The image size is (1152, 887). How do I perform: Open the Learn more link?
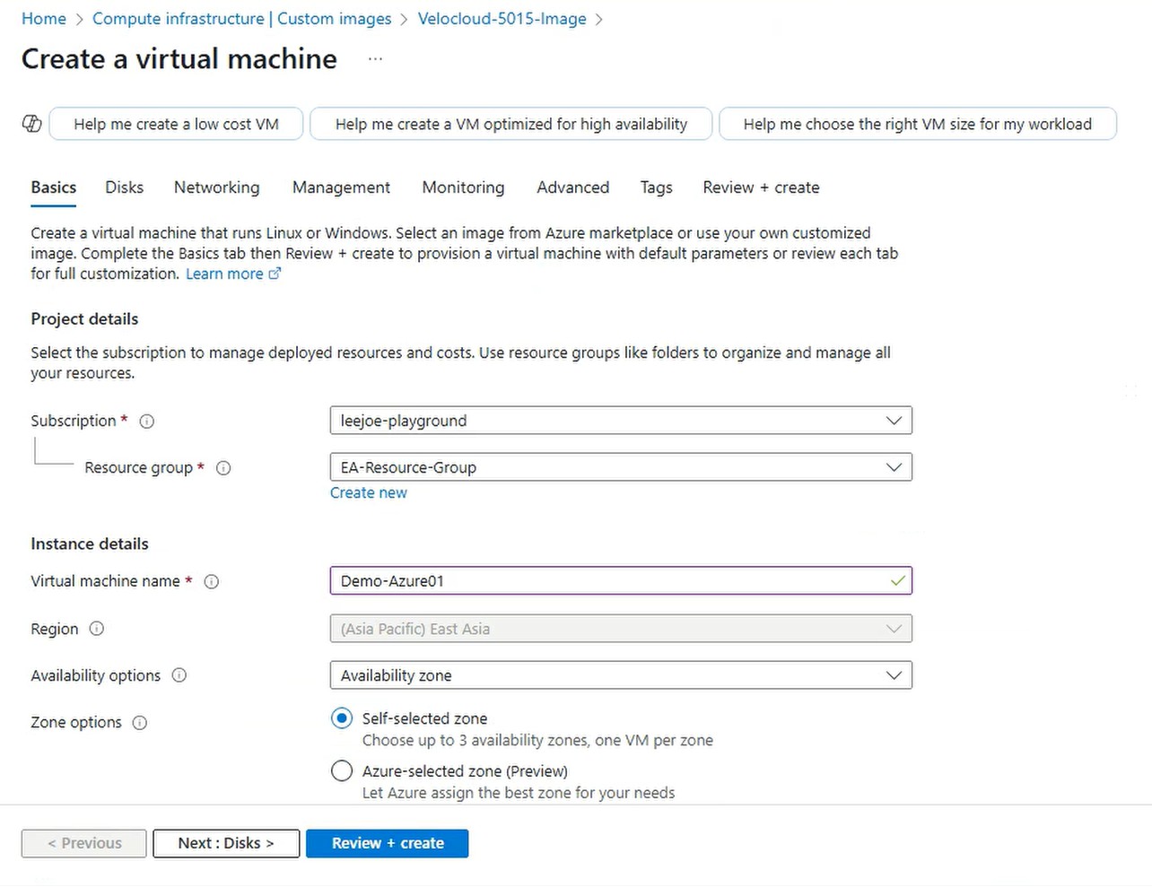coord(224,274)
